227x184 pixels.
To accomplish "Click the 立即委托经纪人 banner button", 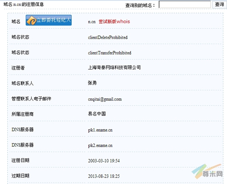I will (49, 20).
